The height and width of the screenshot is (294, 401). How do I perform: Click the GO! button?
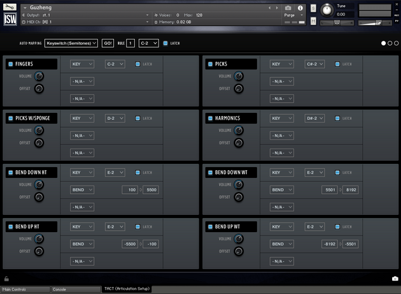point(108,43)
